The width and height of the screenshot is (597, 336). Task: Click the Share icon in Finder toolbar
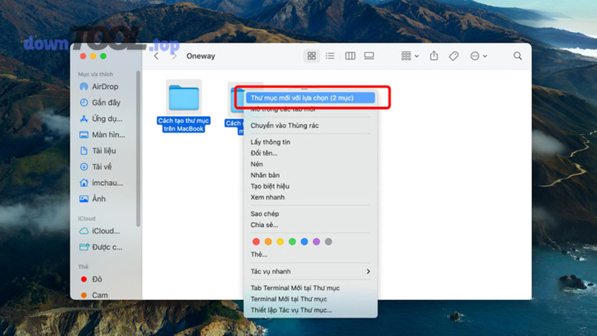click(434, 56)
